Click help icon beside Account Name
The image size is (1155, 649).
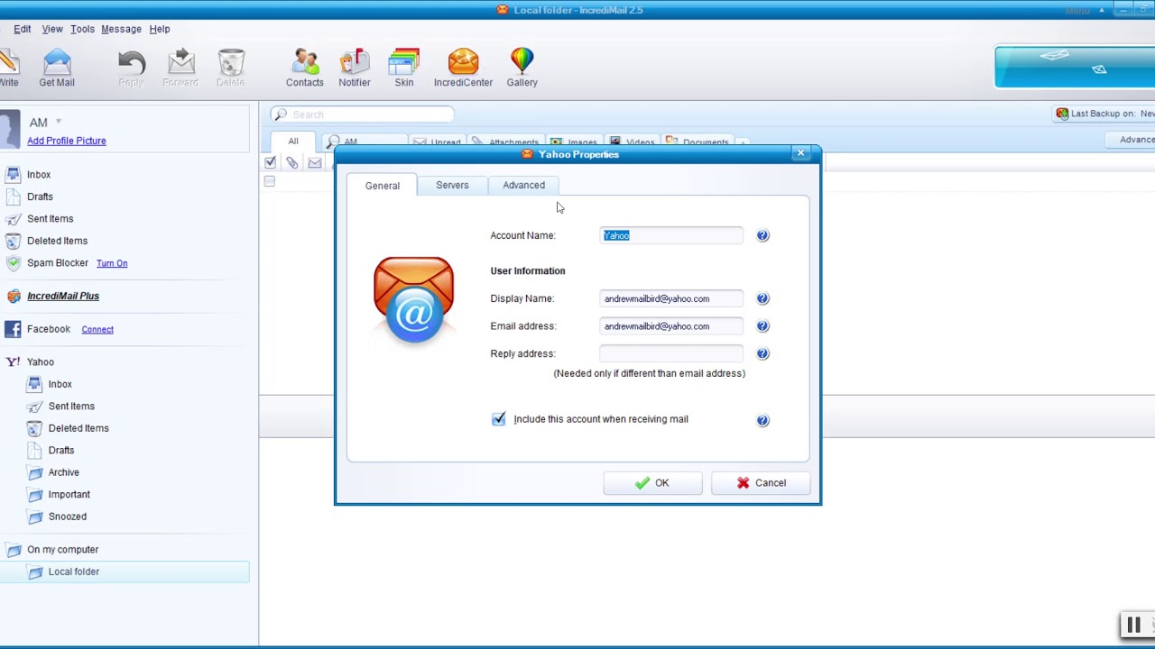762,235
